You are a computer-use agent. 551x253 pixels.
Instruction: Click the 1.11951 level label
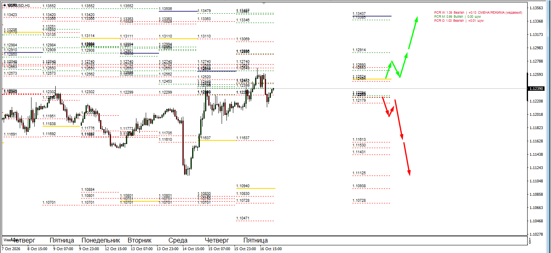[x=49, y=116]
